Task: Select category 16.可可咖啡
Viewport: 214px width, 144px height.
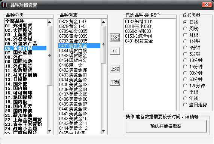Action: point(25,93)
